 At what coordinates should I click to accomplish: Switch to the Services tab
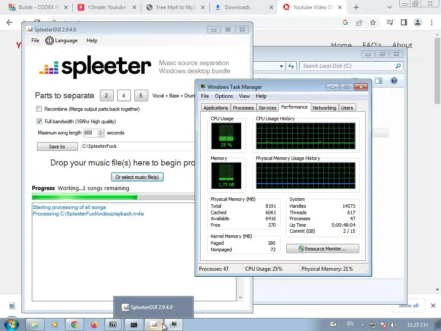point(267,108)
